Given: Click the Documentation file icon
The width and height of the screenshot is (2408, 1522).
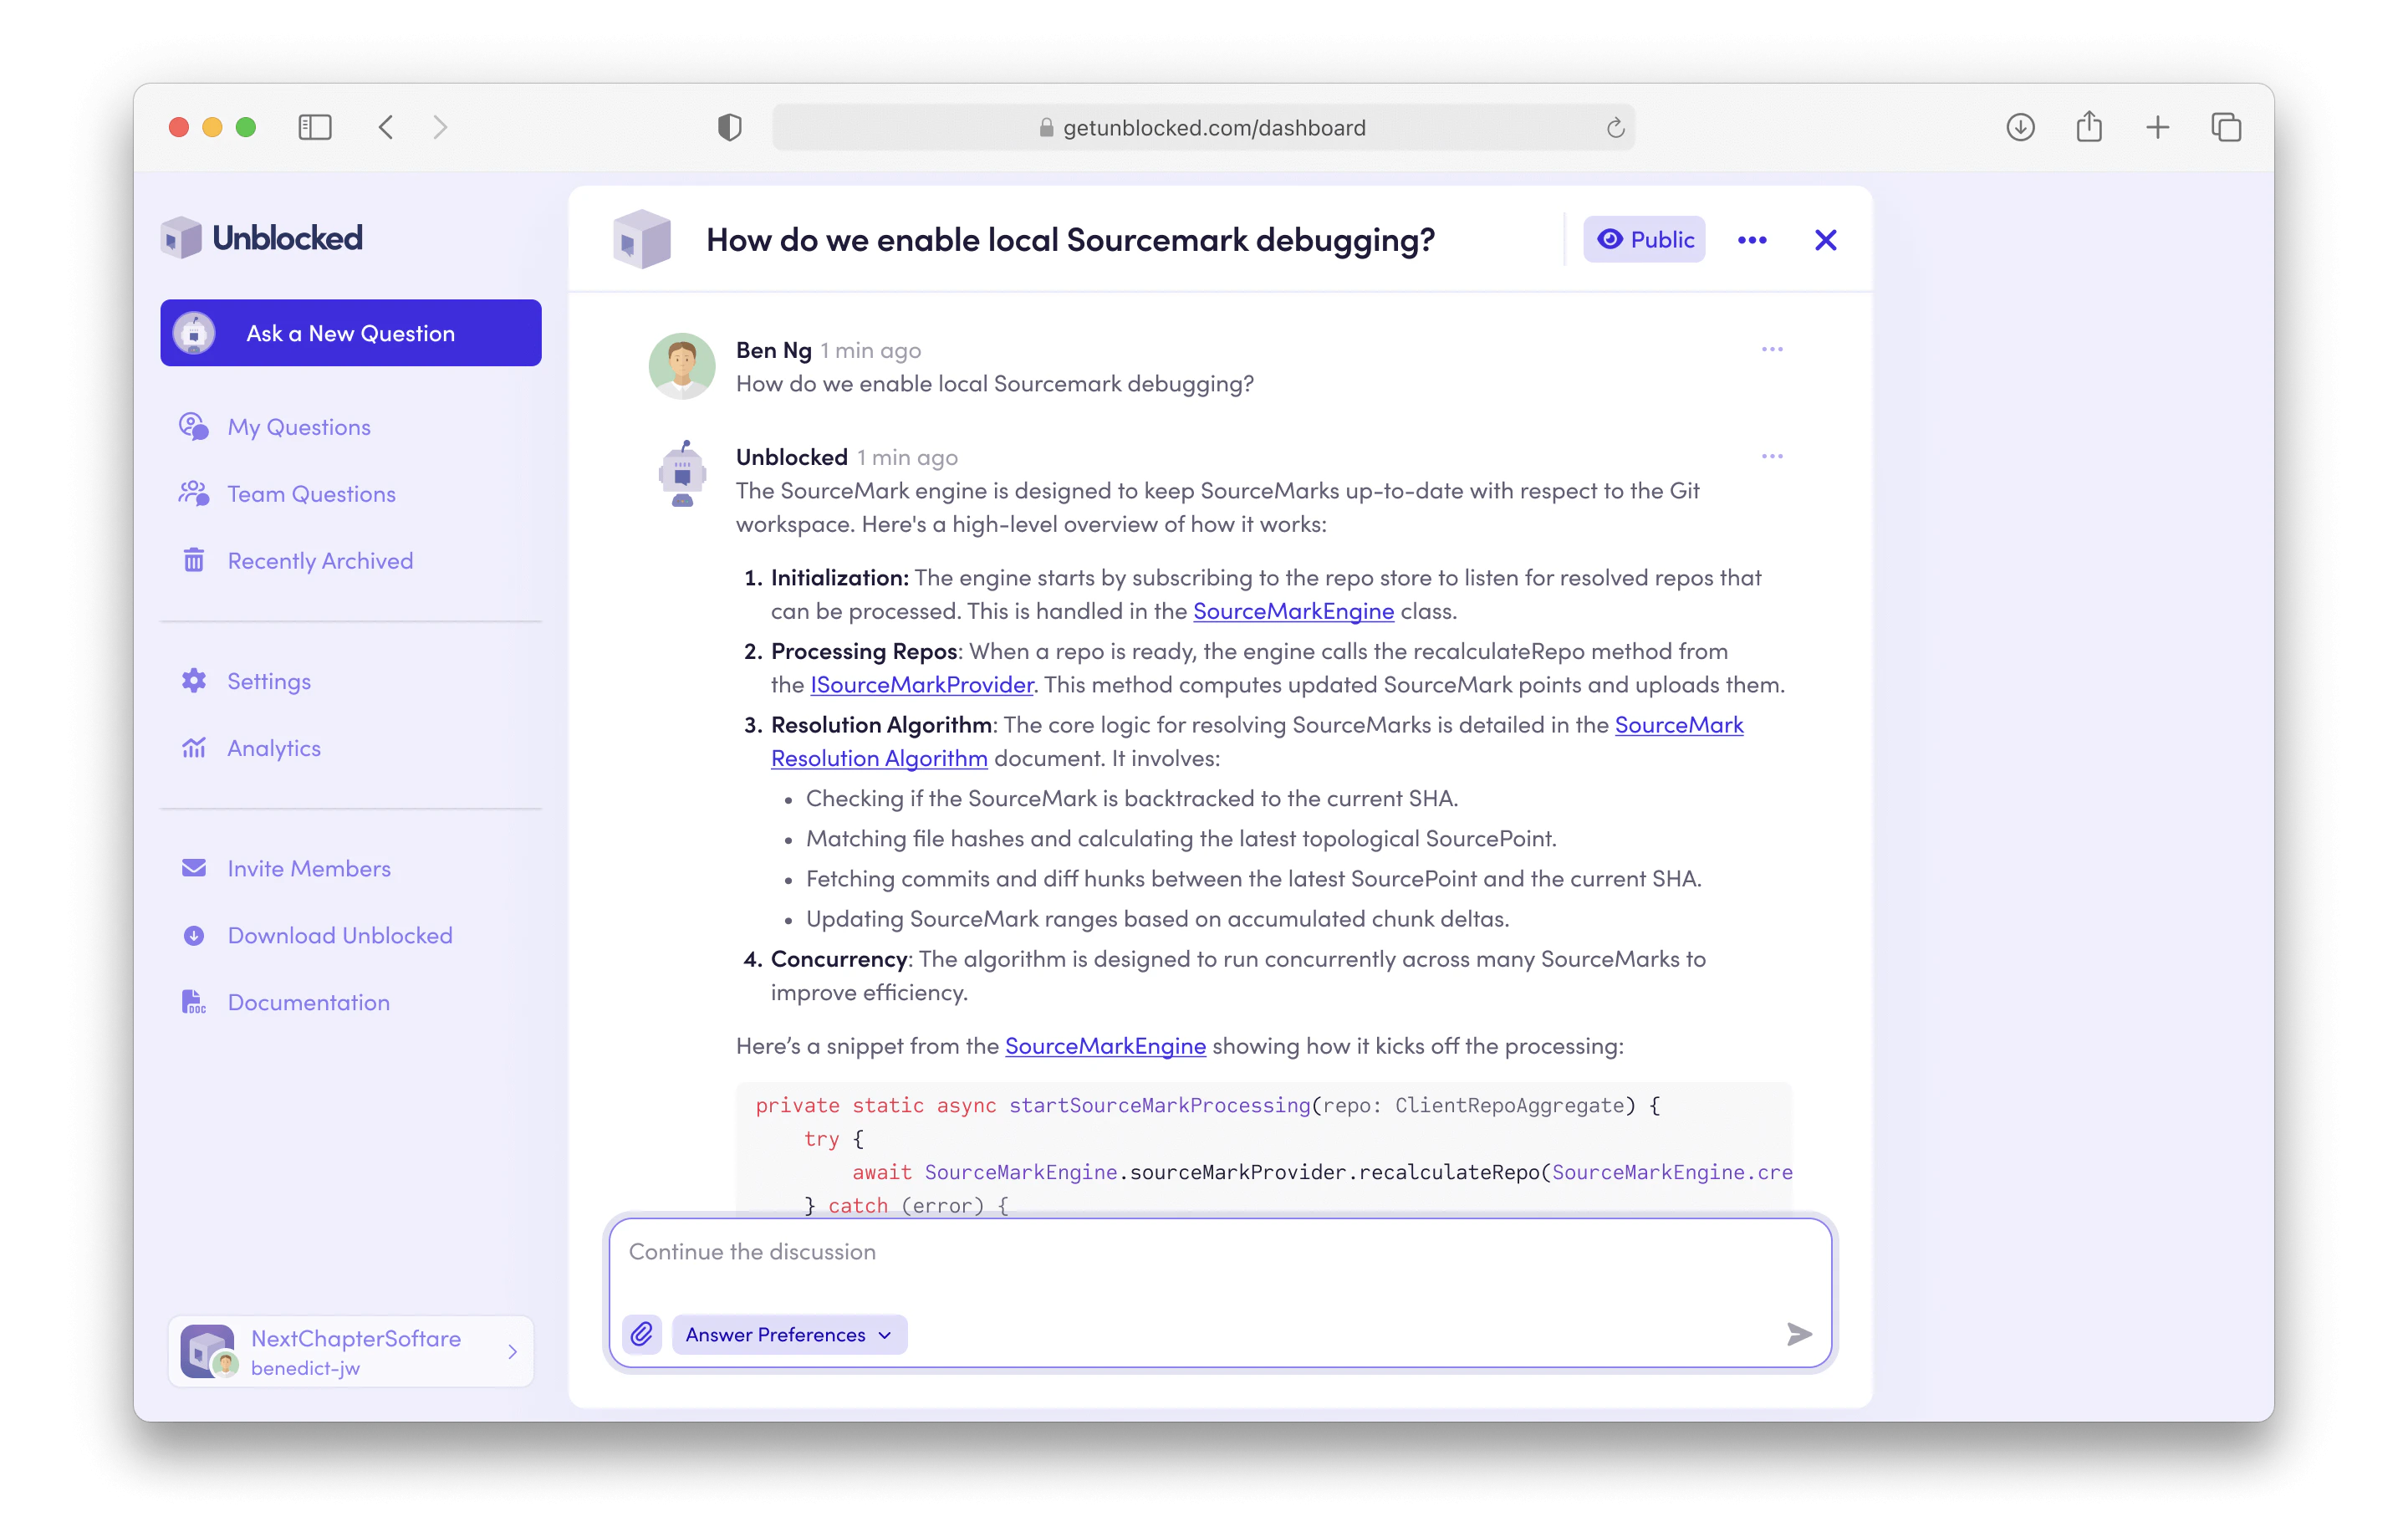Looking at the screenshot, I should coord(194,1002).
